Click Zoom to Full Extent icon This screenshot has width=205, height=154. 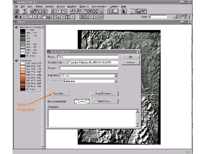[73, 11]
